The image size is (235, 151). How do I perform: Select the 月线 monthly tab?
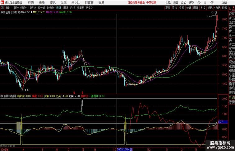[72, 8]
